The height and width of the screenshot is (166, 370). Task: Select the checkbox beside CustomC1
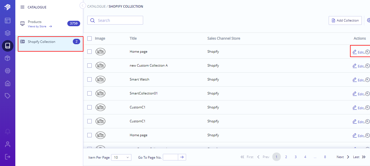point(89,107)
